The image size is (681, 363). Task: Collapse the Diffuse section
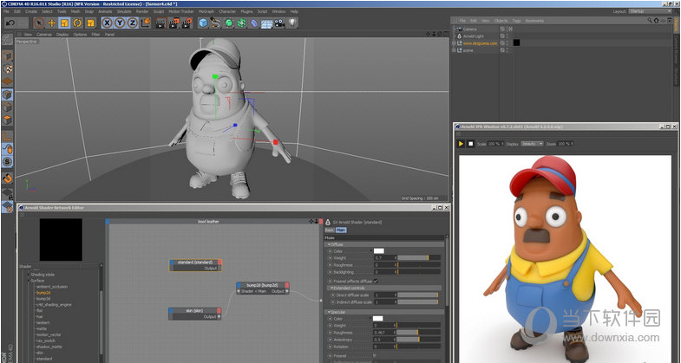(x=329, y=244)
